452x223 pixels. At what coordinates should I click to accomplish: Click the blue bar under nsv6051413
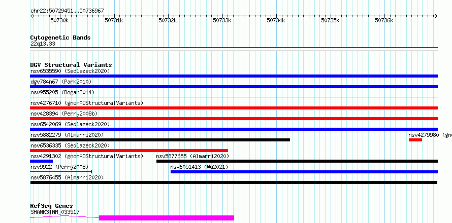[304, 172]
